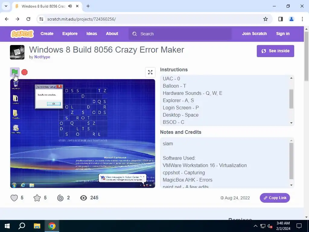Click the Recycle Bin icon in the stage
Screen dimensions: 309x232
click(x=16, y=85)
